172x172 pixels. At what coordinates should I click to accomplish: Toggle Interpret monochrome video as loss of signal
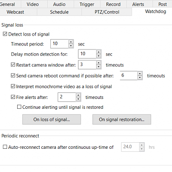[13, 86]
